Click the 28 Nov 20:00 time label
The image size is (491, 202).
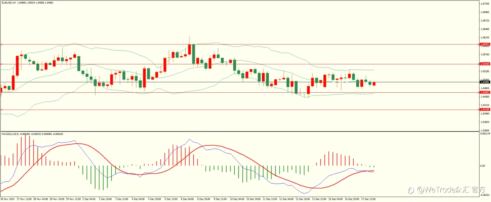click(56, 199)
